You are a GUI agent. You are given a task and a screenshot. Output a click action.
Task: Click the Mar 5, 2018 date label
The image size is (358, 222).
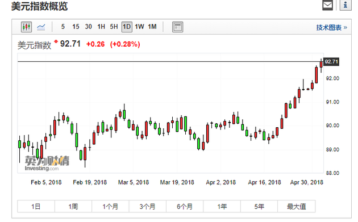134,182
